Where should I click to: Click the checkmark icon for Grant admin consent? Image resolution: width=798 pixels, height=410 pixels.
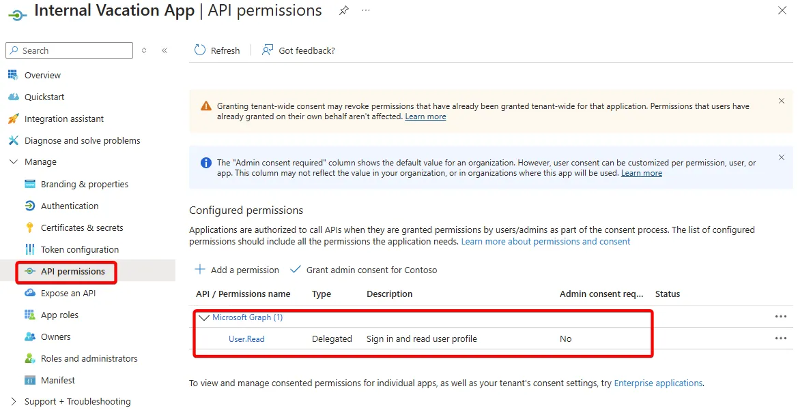pos(295,269)
